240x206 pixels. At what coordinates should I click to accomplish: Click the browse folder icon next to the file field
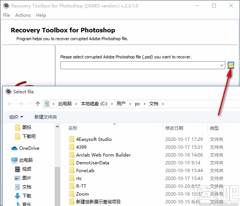coord(231,65)
